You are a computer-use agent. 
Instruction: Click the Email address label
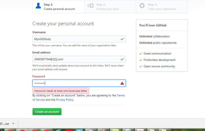[x=42, y=52]
